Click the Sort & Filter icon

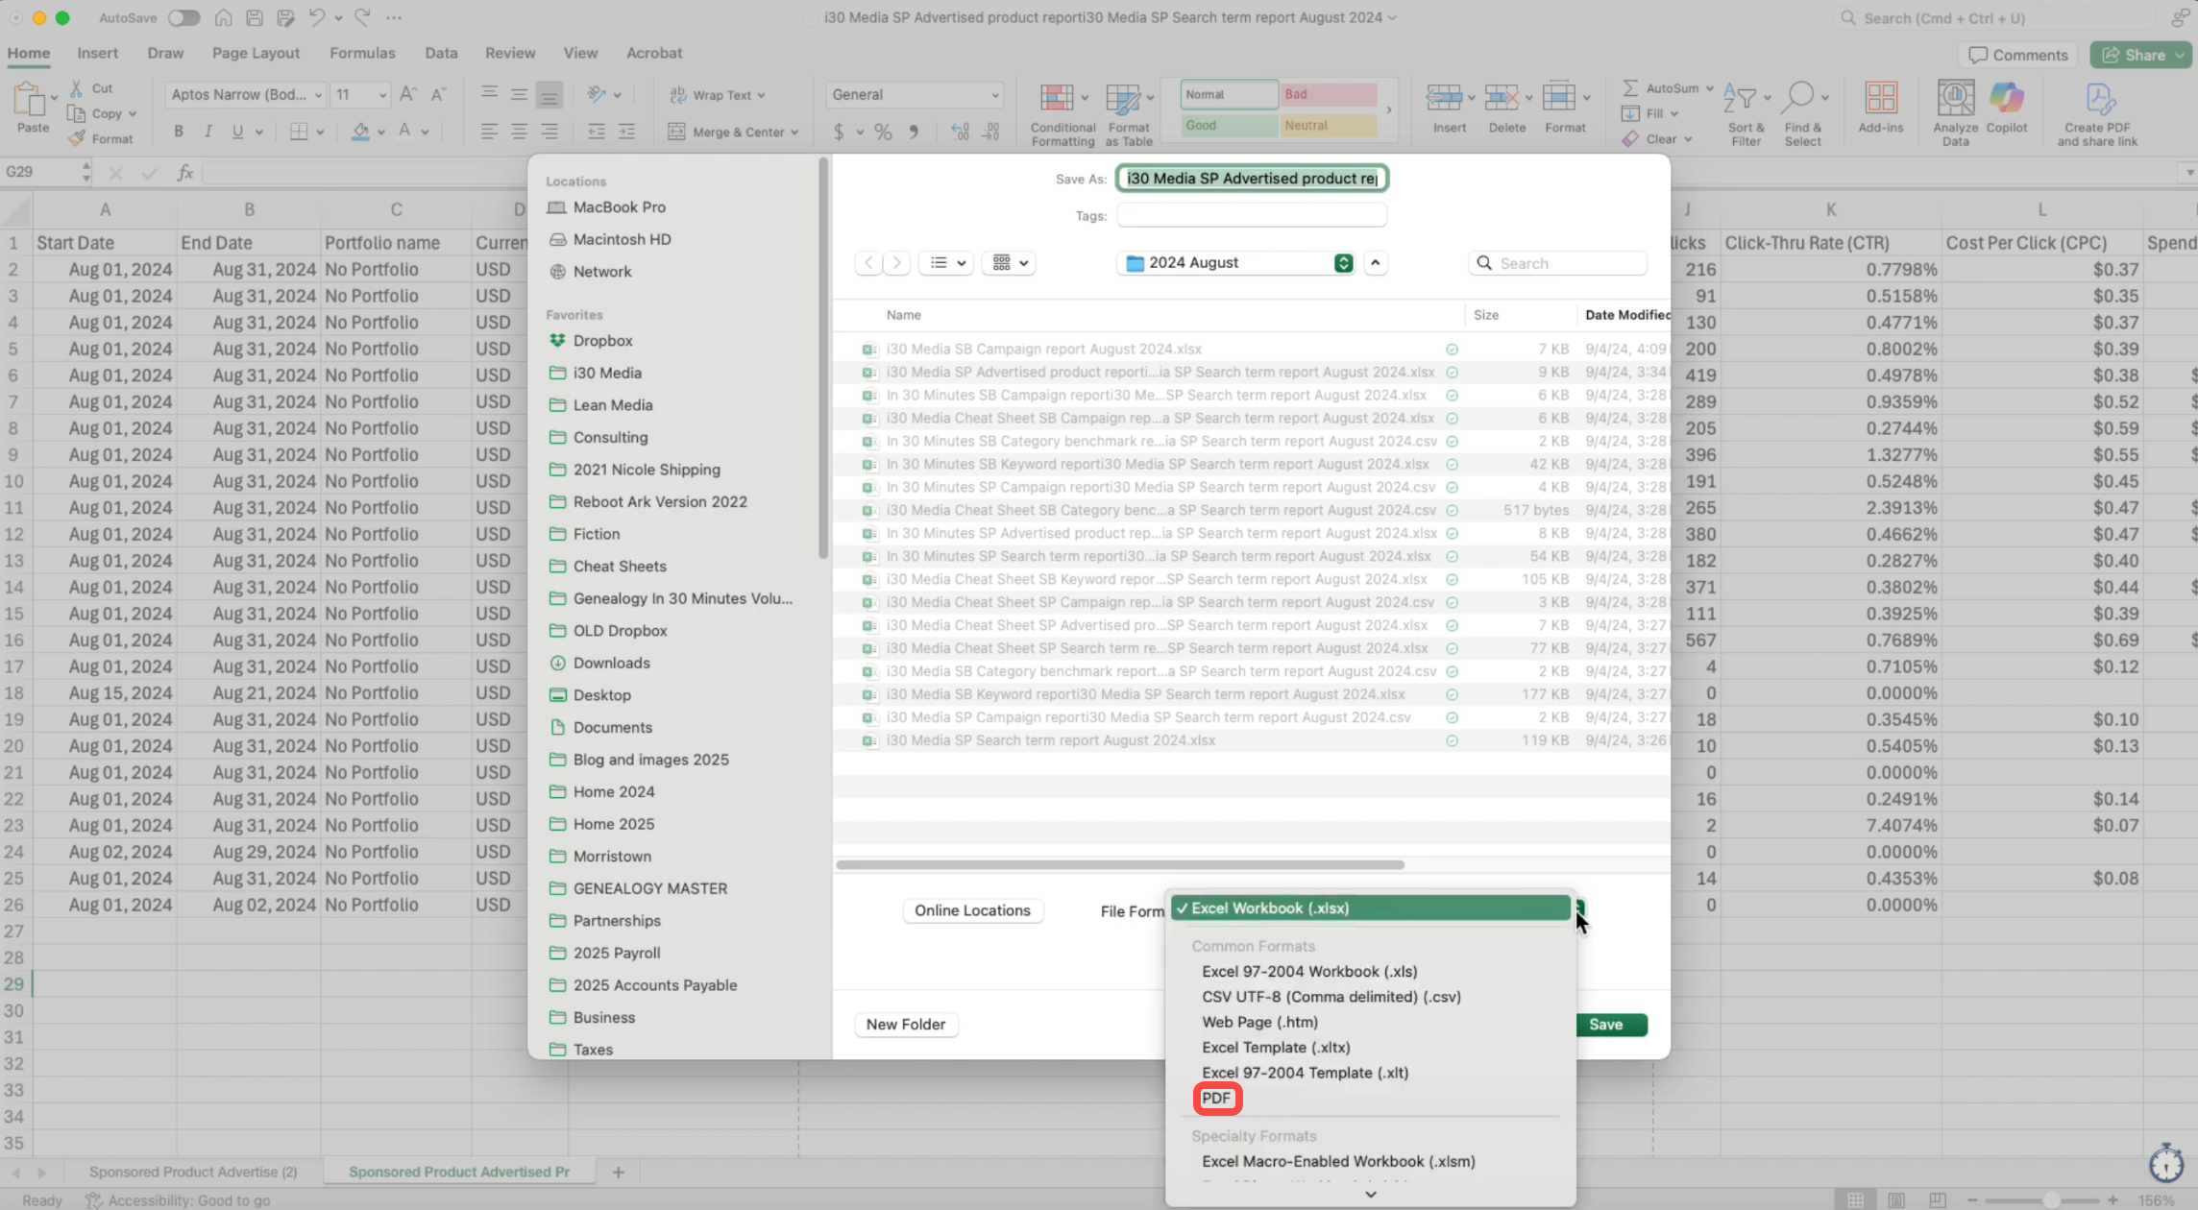coord(1740,98)
